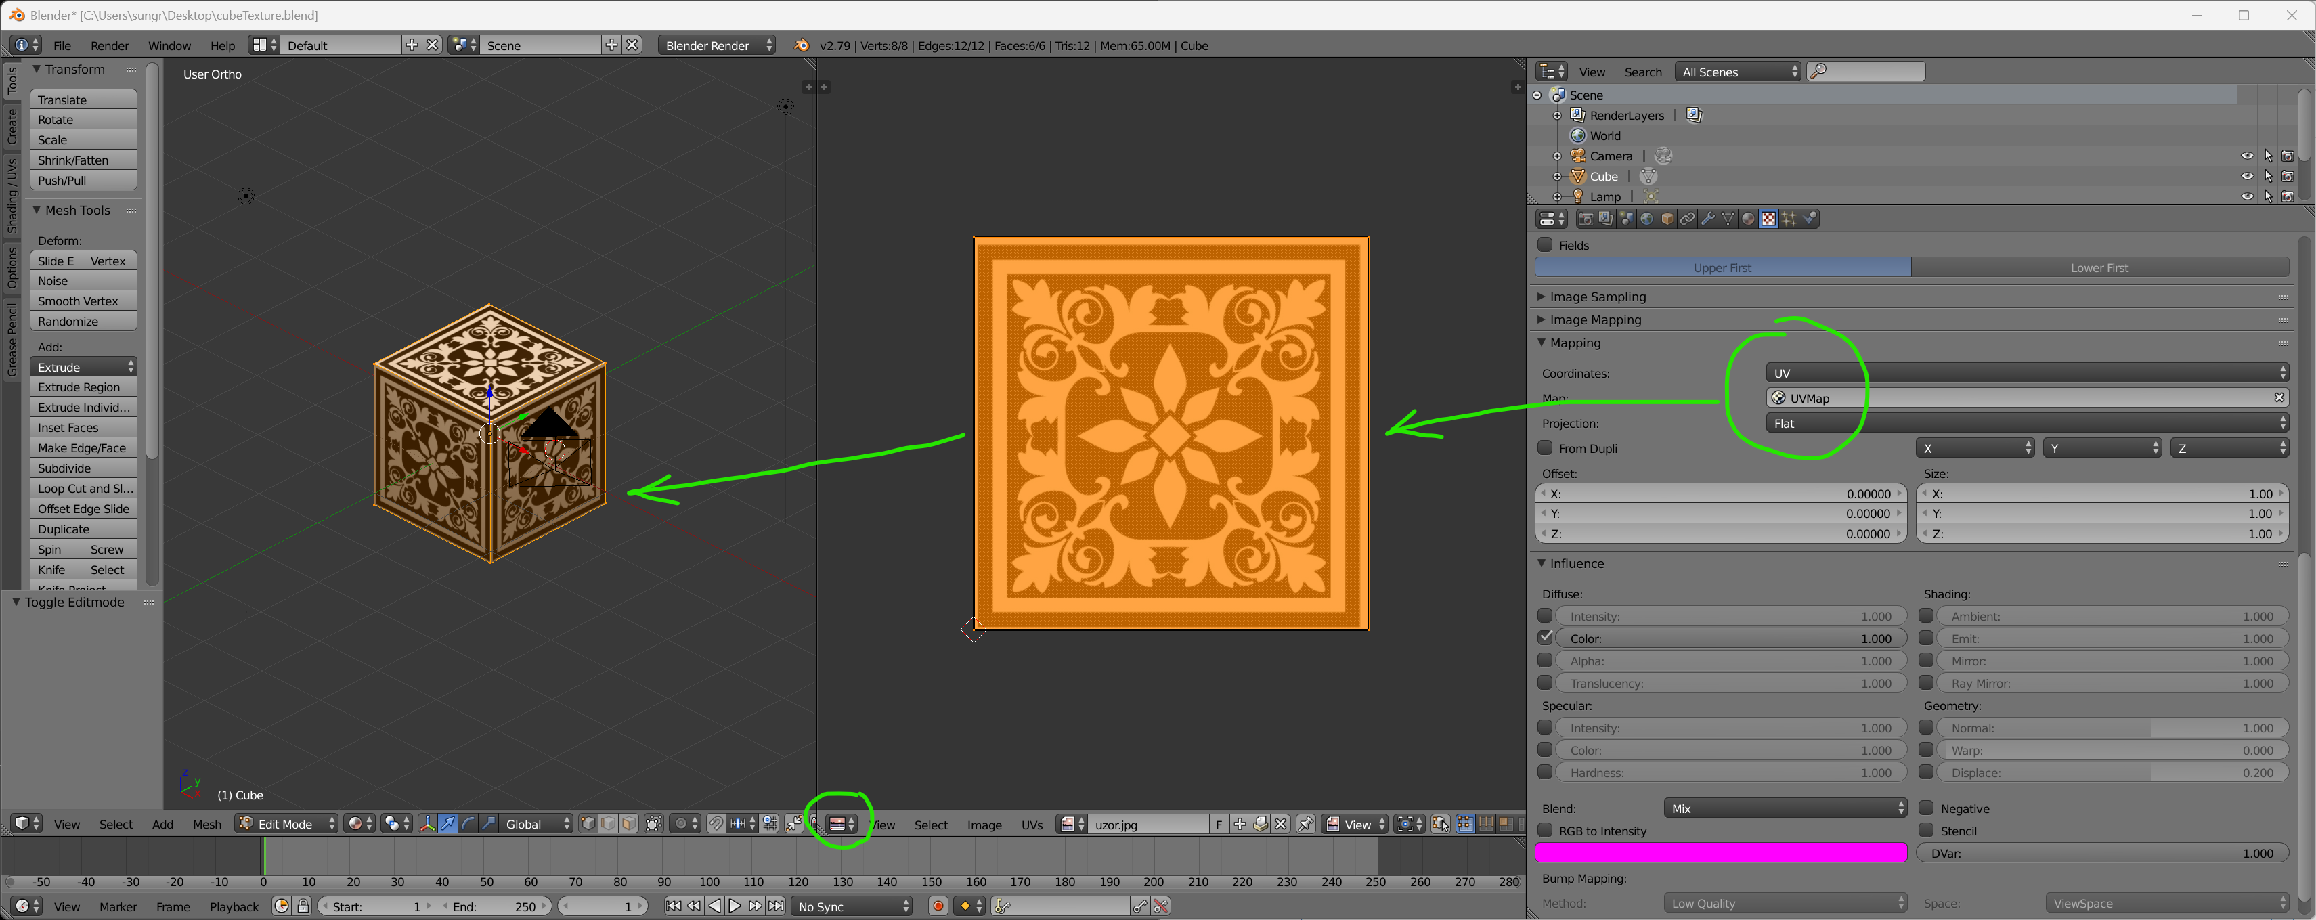This screenshot has width=2316, height=920.
Task: Open the Material properties tab icon
Action: (x=1748, y=219)
